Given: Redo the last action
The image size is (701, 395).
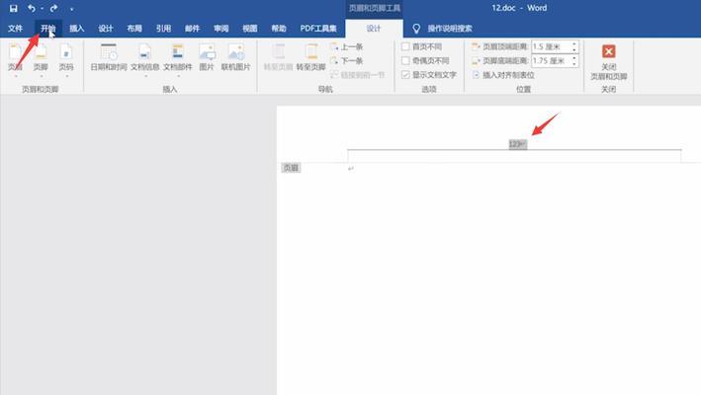Looking at the screenshot, I should pos(53,9).
